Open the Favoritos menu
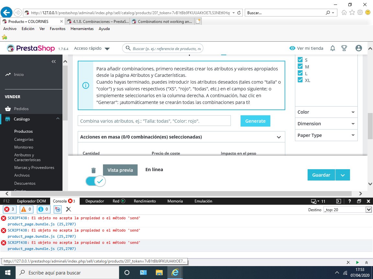373x279 pixels. coord(58,29)
